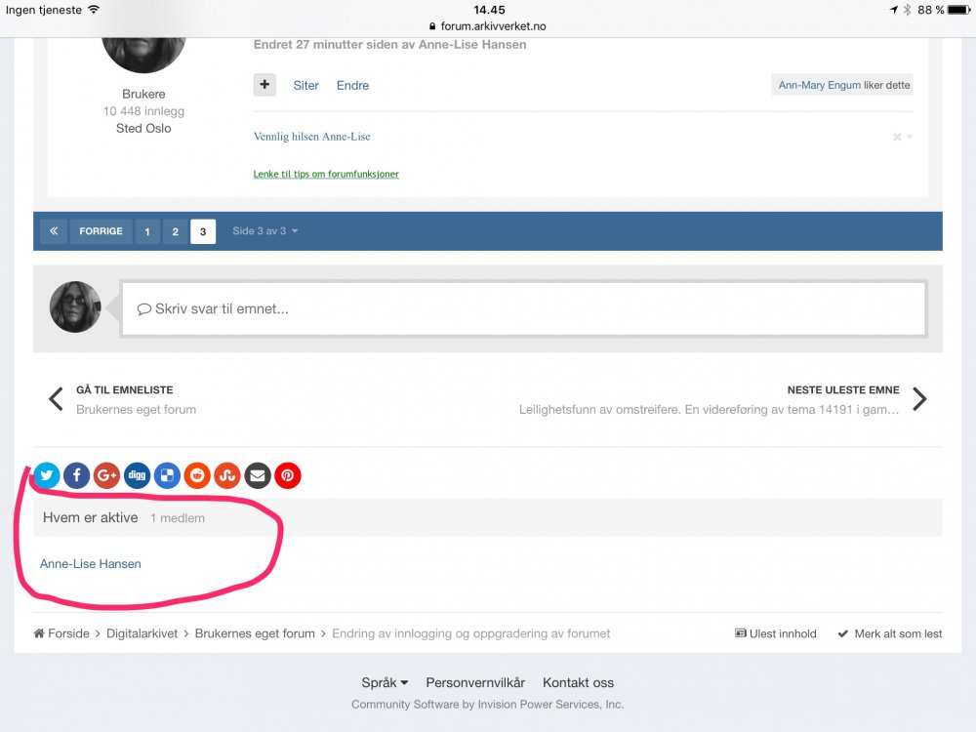Screen dimensions: 976x732
Task: Expand the Språk language menu
Action: point(385,682)
